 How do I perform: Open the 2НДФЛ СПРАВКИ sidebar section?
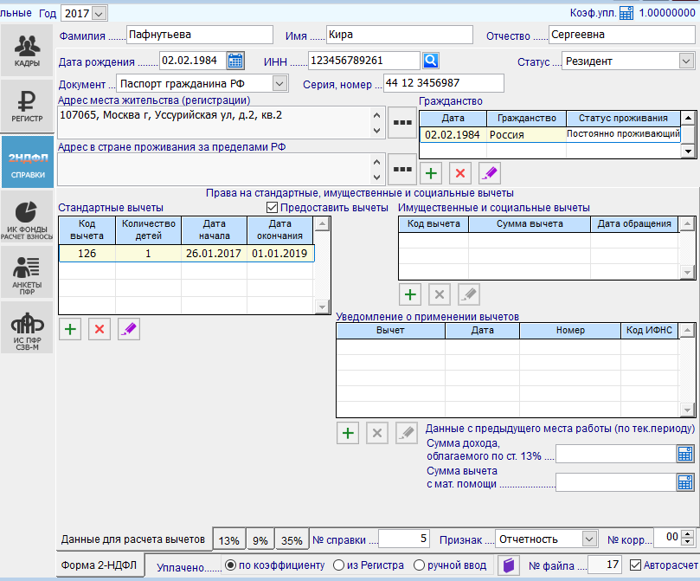click(x=27, y=162)
